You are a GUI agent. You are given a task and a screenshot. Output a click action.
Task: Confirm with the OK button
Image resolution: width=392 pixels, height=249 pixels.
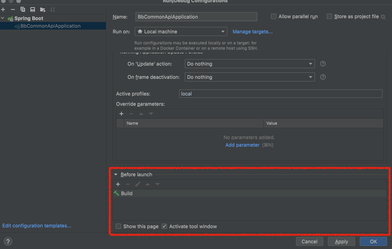click(x=373, y=241)
